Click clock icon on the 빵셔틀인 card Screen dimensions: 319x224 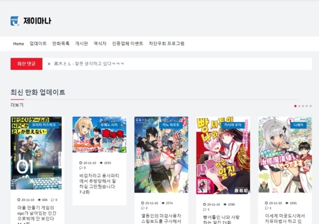[204, 205]
